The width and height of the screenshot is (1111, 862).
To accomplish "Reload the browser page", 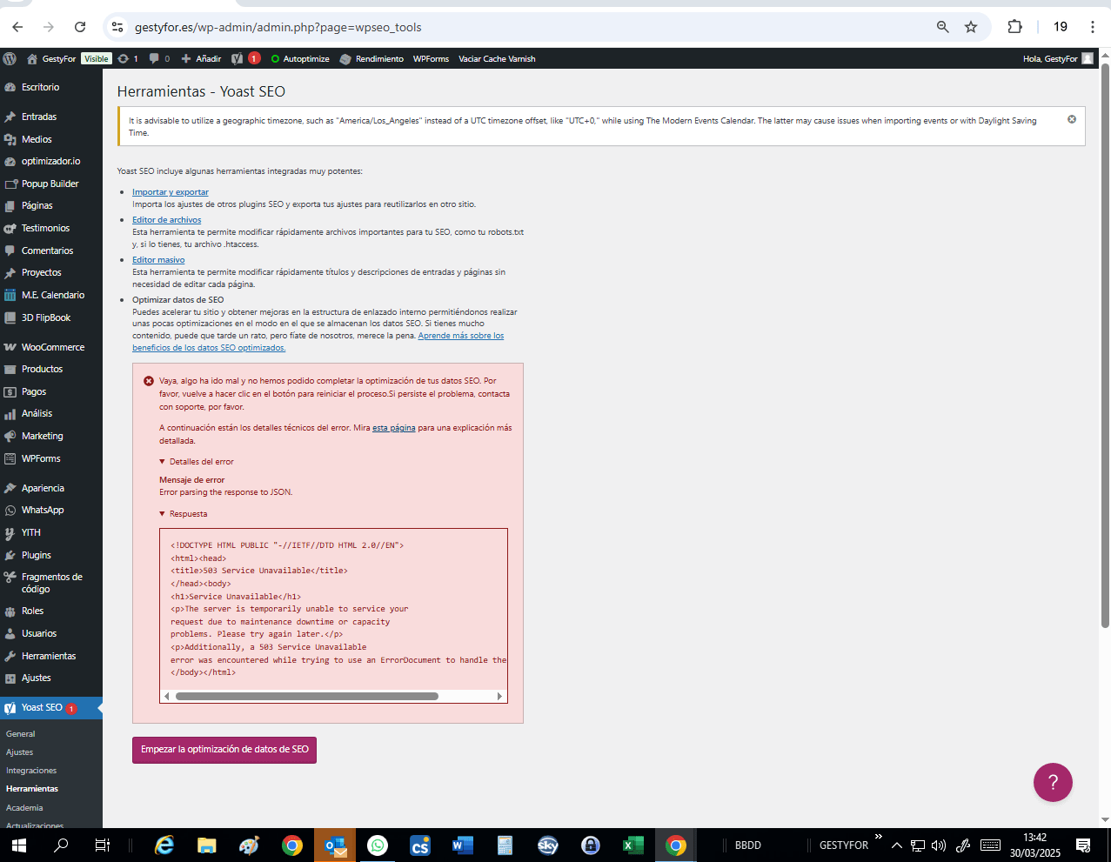I will point(80,27).
